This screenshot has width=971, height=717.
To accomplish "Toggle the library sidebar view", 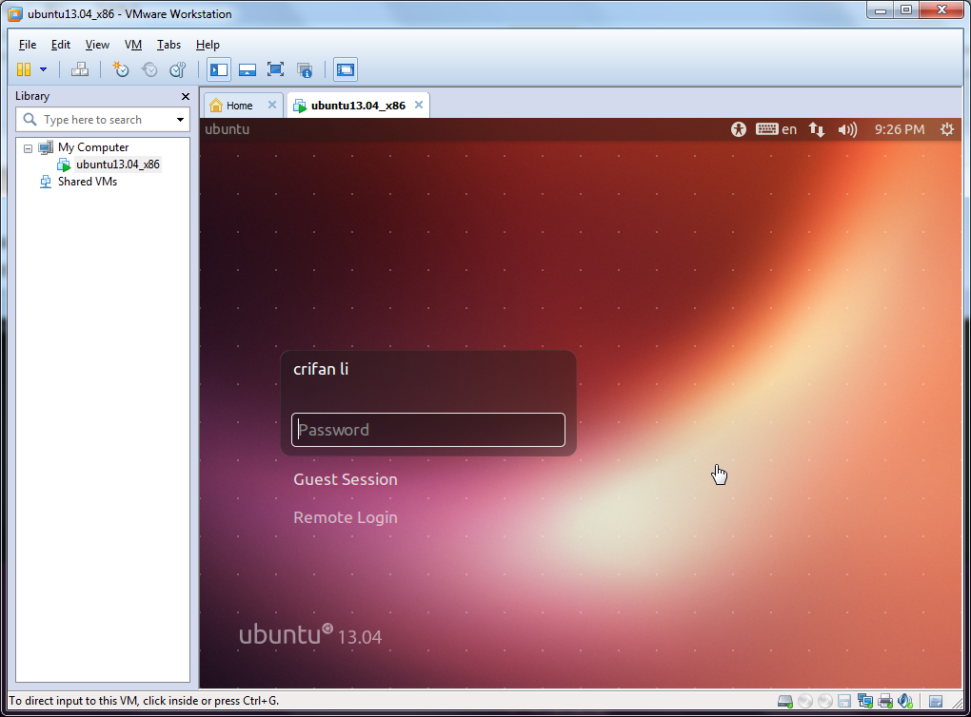I will tap(219, 69).
